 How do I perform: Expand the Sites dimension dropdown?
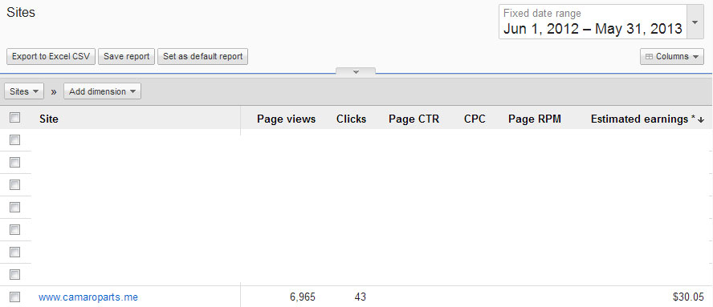click(x=24, y=91)
